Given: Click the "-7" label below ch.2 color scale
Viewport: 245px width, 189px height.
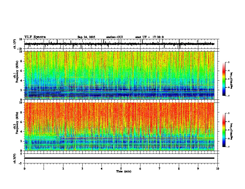Looking at the screenshot, I should pos(228,147).
